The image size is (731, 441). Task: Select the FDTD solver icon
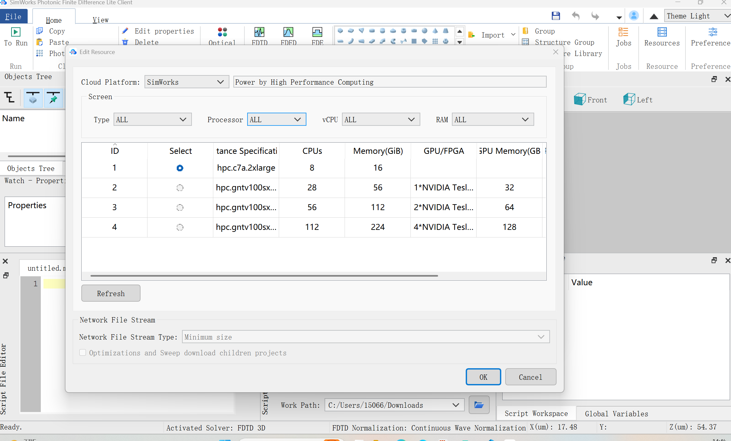259,32
